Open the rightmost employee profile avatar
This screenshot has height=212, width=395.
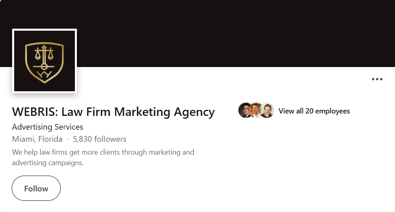click(x=267, y=111)
